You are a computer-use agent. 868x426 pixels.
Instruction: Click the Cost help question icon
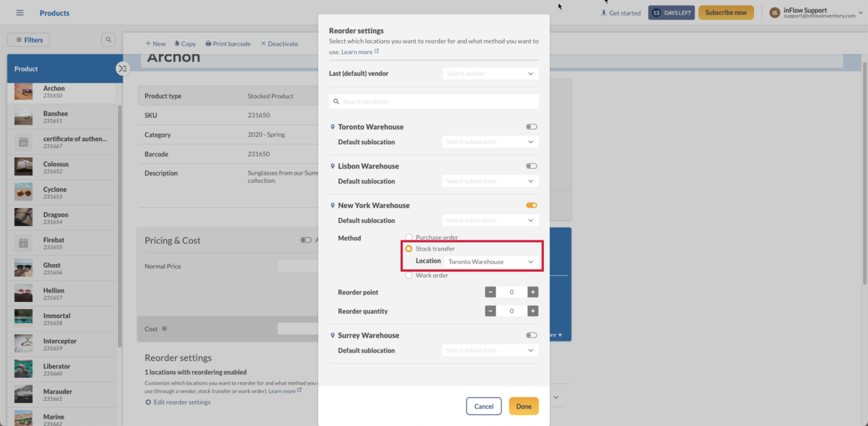(x=165, y=329)
